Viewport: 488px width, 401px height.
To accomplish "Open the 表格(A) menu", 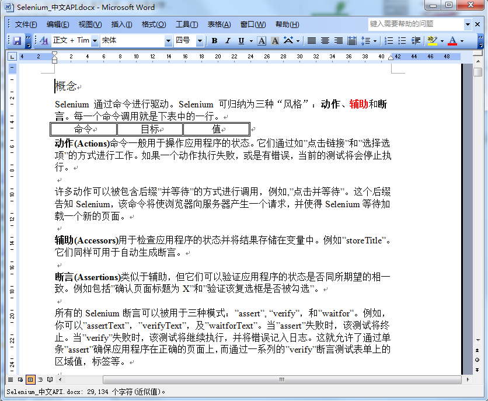I will (219, 25).
